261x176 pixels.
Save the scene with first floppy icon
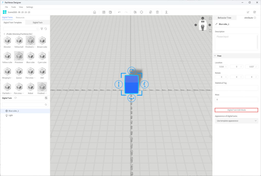[x=104, y=12]
